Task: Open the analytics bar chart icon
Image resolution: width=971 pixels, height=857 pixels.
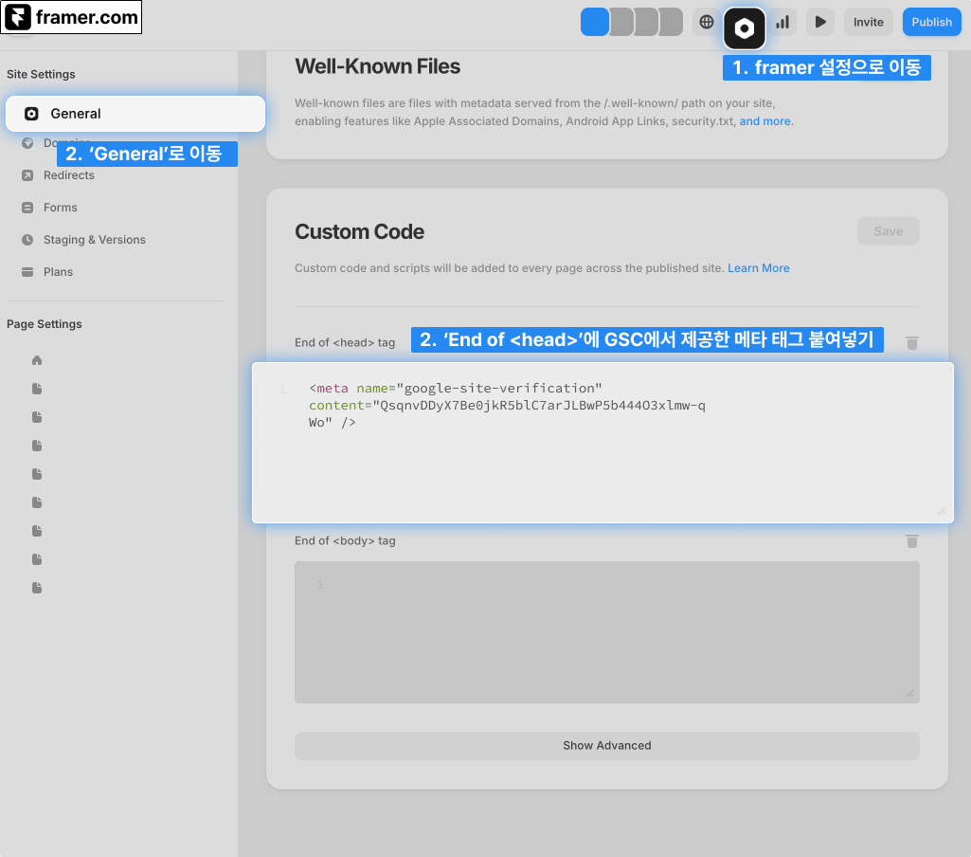Action: click(782, 23)
